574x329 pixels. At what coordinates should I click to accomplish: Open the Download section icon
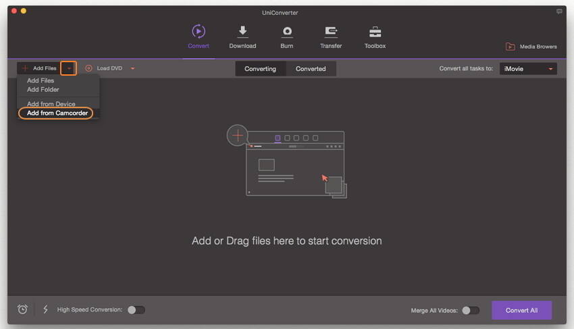coord(242,32)
